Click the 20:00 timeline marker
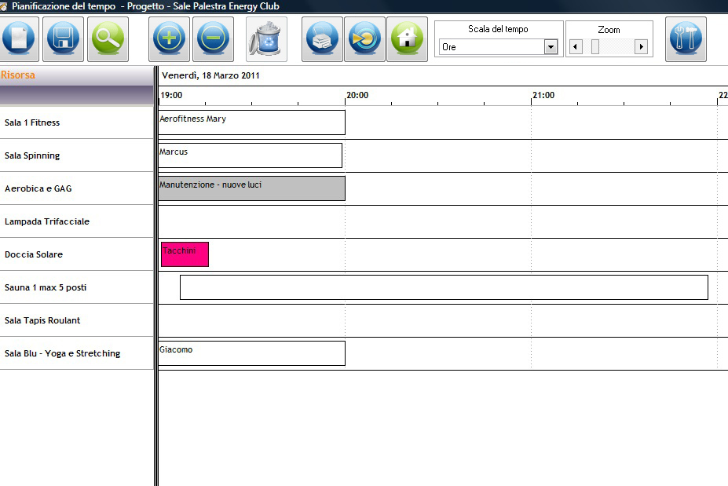Viewport: 728px width, 486px height. coord(357,95)
